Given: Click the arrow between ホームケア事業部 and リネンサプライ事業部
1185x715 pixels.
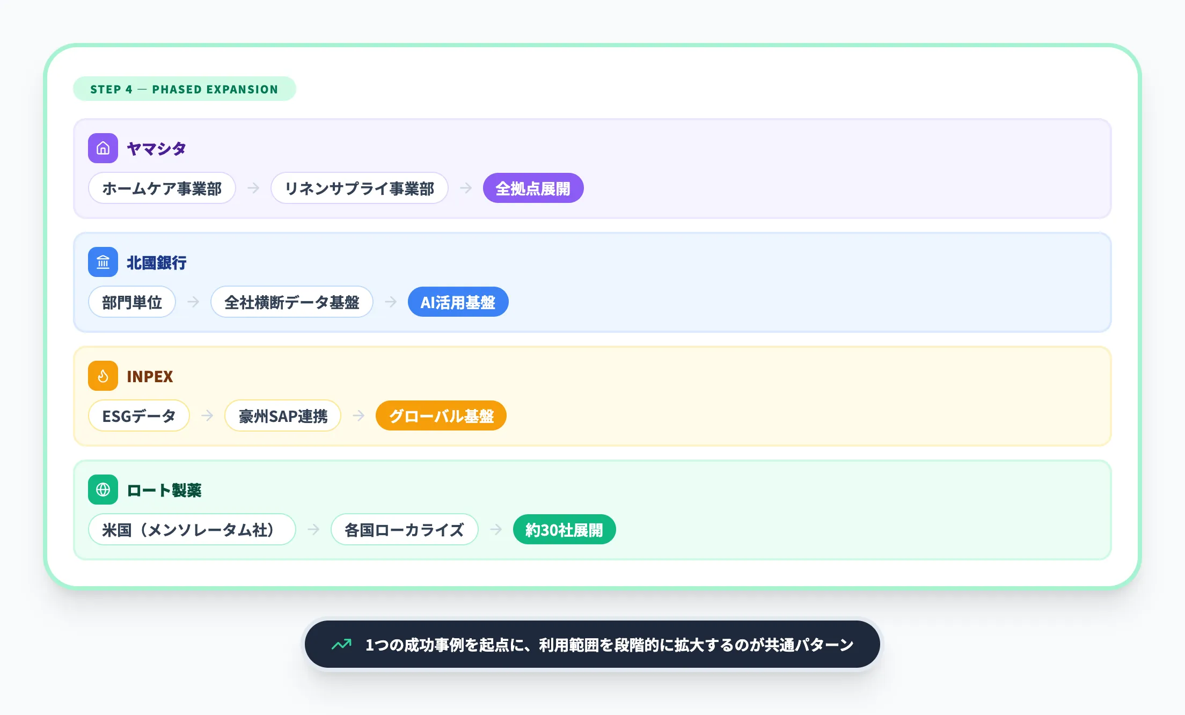Looking at the screenshot, I should pyautogui.click(x=252, y=188).
